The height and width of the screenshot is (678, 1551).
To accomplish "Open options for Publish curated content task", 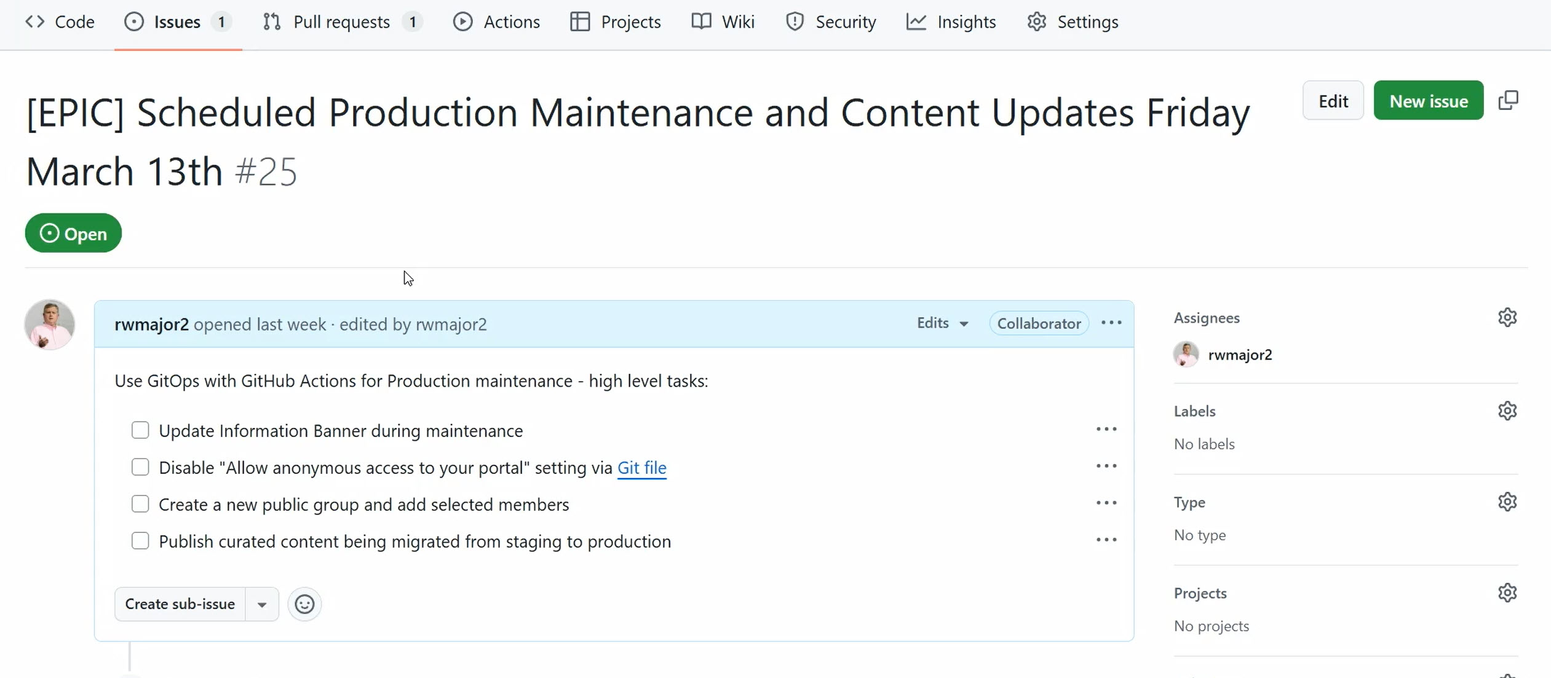I will 1106,540.
